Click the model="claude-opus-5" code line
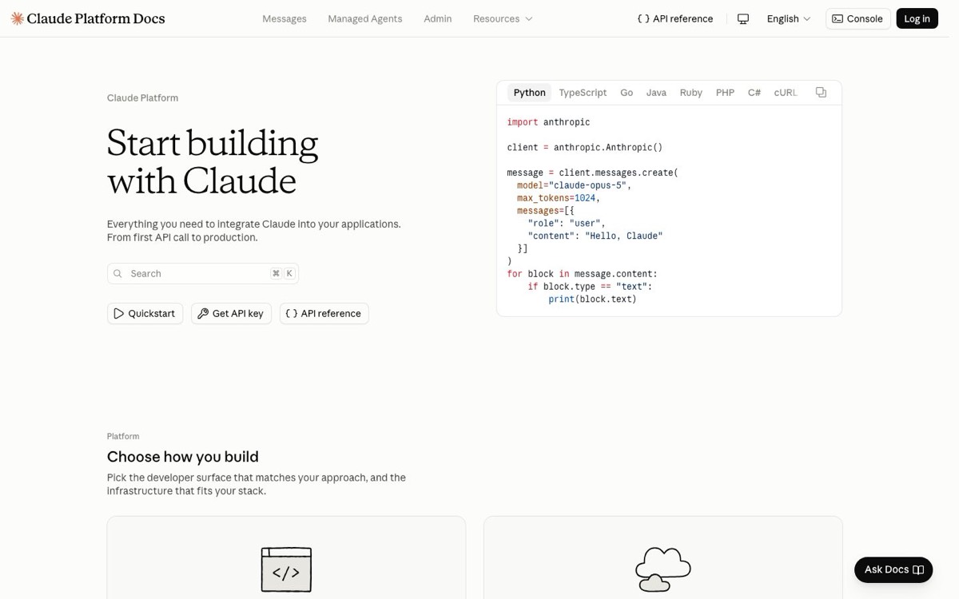959x599 pixels. [574, 185]
